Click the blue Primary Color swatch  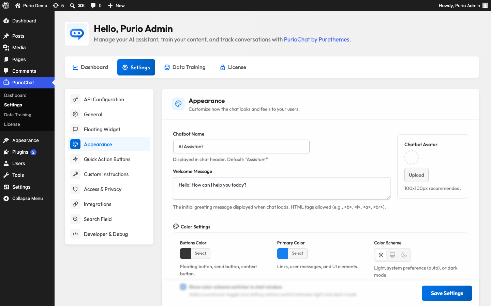click(283, 253)
